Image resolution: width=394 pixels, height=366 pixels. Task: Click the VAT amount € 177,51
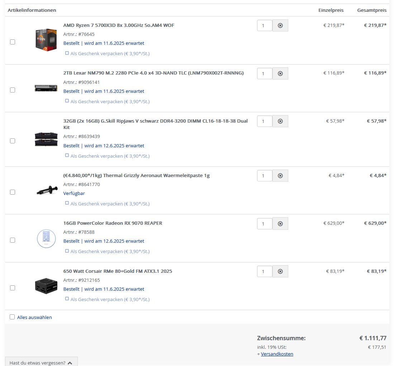[x=377, y=347]
